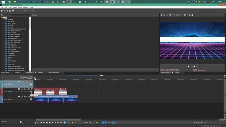
Task: Save preview snapshot to file
Action: 192,15
